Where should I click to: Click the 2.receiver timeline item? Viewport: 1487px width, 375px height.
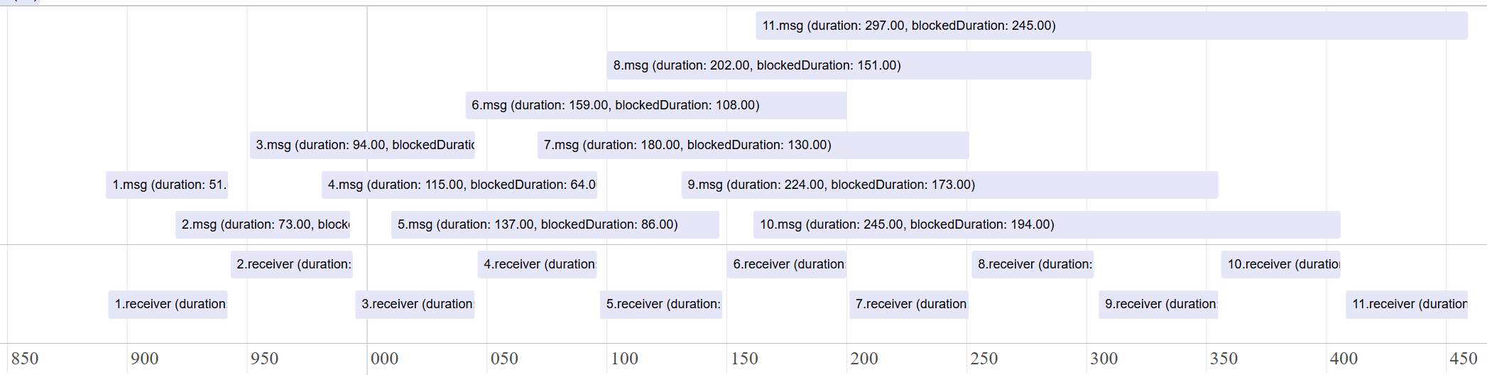click(x=292, y=264)
